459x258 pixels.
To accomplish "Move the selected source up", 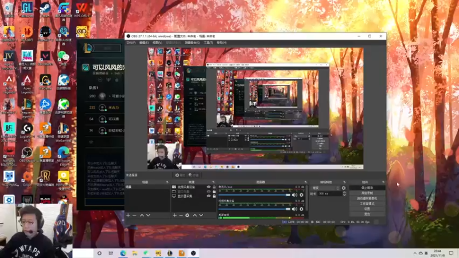I will click(195, 216).
